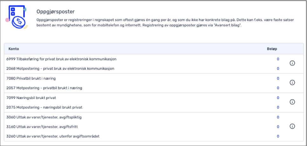Click amount 0 for 3060 avgiftspliktig
The height and width of the screenshot is (146, 307).
click(278, 117)
